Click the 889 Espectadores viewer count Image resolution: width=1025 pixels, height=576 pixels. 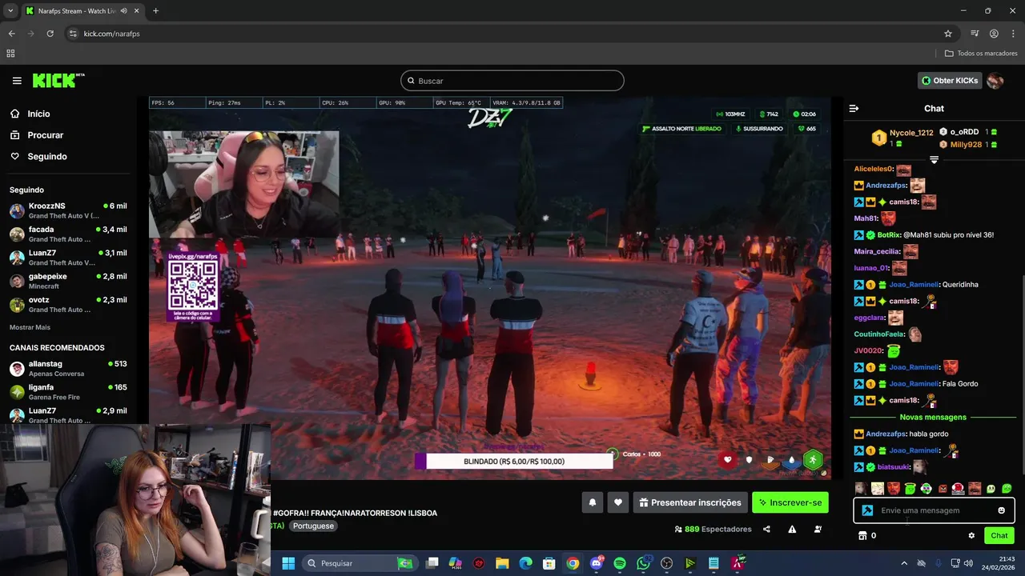point(713,529)
